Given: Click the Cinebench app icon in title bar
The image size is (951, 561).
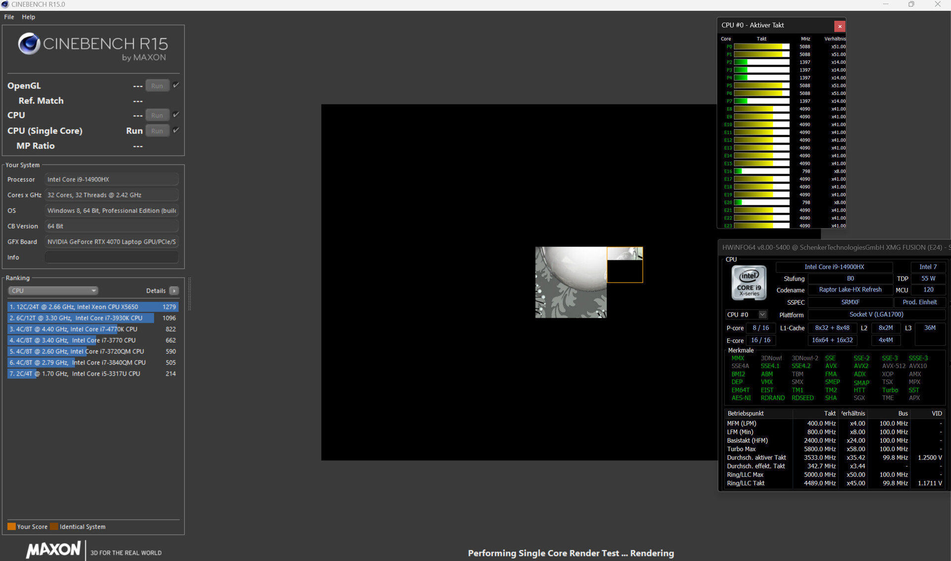Looking at the screenshot, I should [x=5, y=4].
